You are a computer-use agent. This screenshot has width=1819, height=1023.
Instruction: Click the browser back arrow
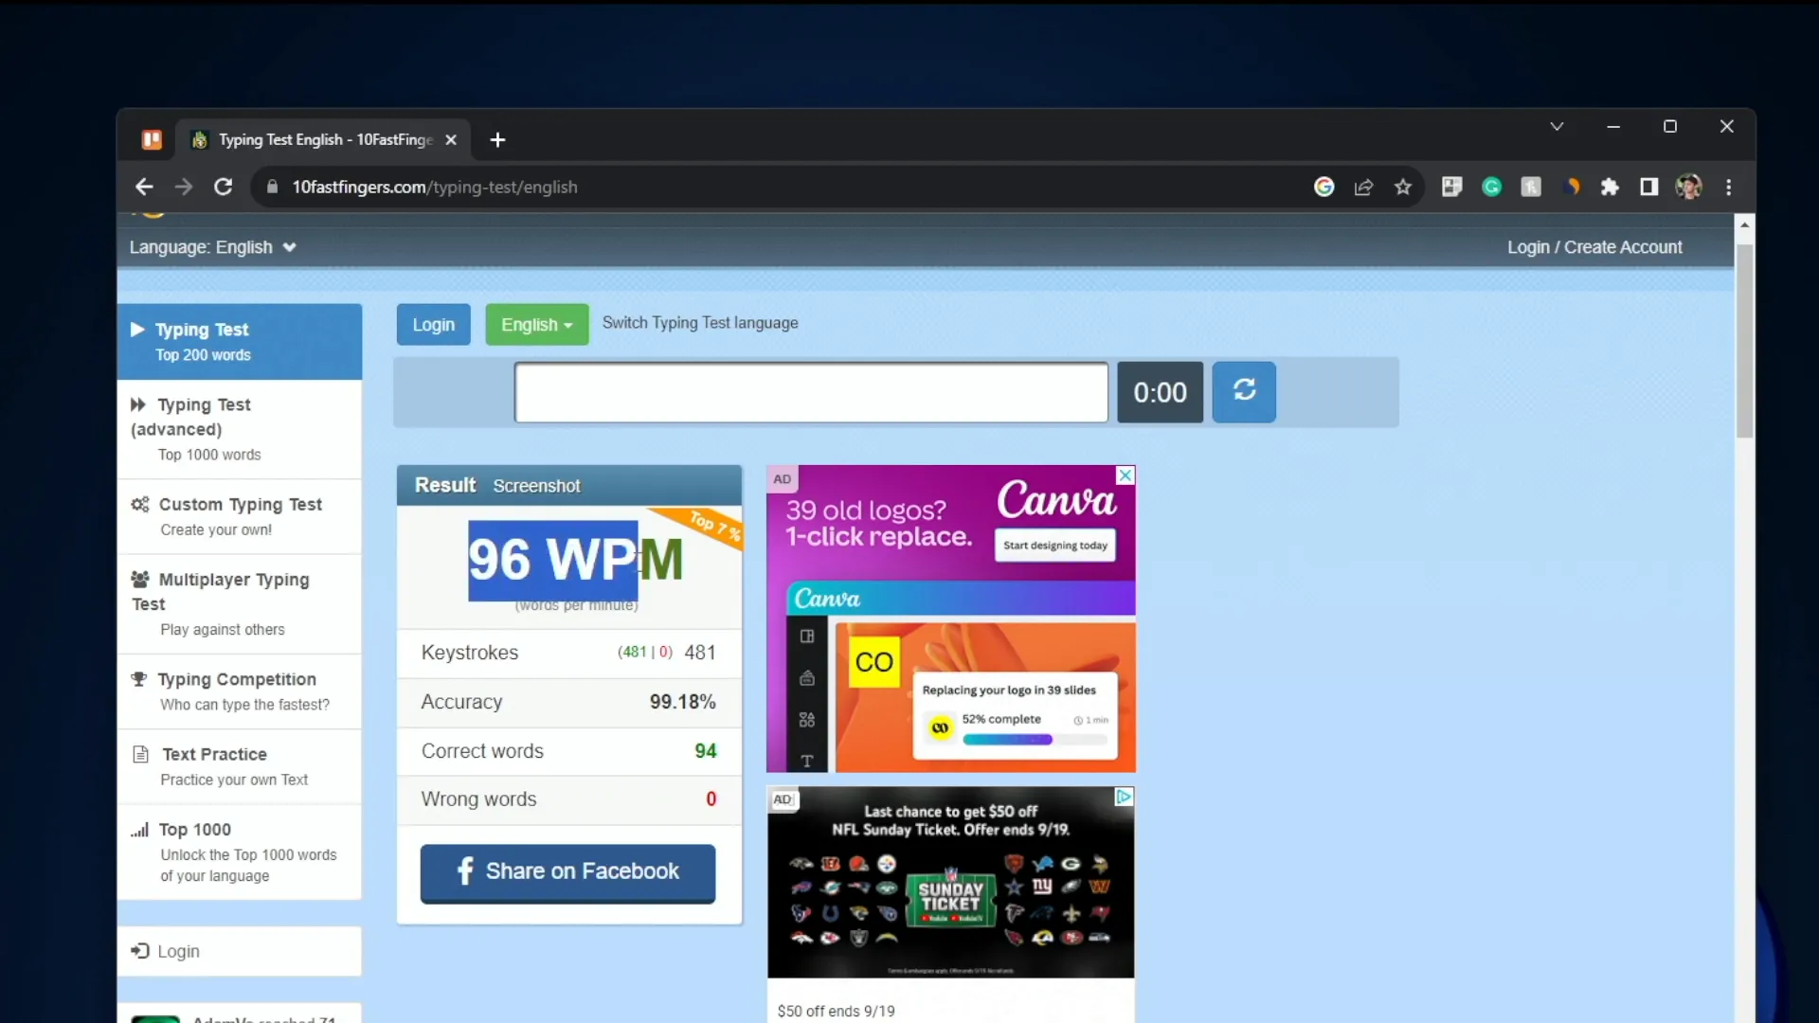pyautogui.click(x=144, y=188)
